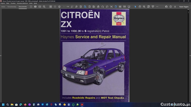
Task: Switch to the Ferramentas tab
Action: point(12,7)
